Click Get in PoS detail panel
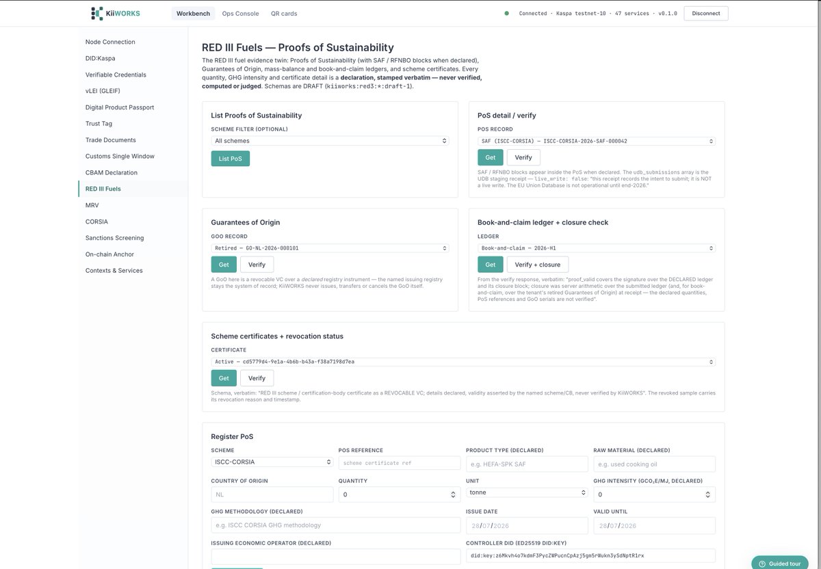This screenshot has width=821, height=569. [491, 157]
